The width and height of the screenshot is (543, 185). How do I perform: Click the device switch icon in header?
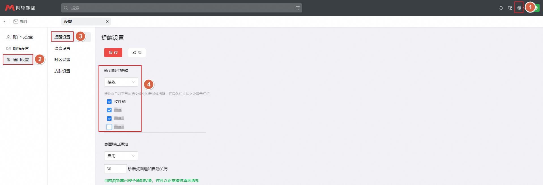tap(510, 8)
